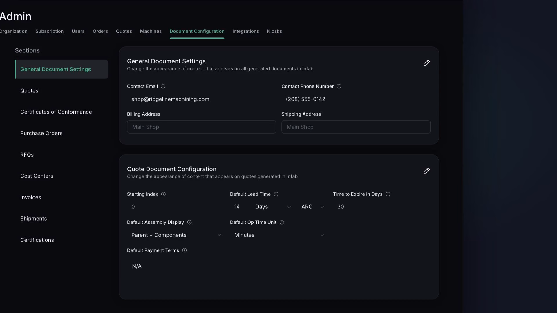The width and height of the screenshot is (557, 313).
Task: Show info for Starting Index
Action: coord(163,194)
